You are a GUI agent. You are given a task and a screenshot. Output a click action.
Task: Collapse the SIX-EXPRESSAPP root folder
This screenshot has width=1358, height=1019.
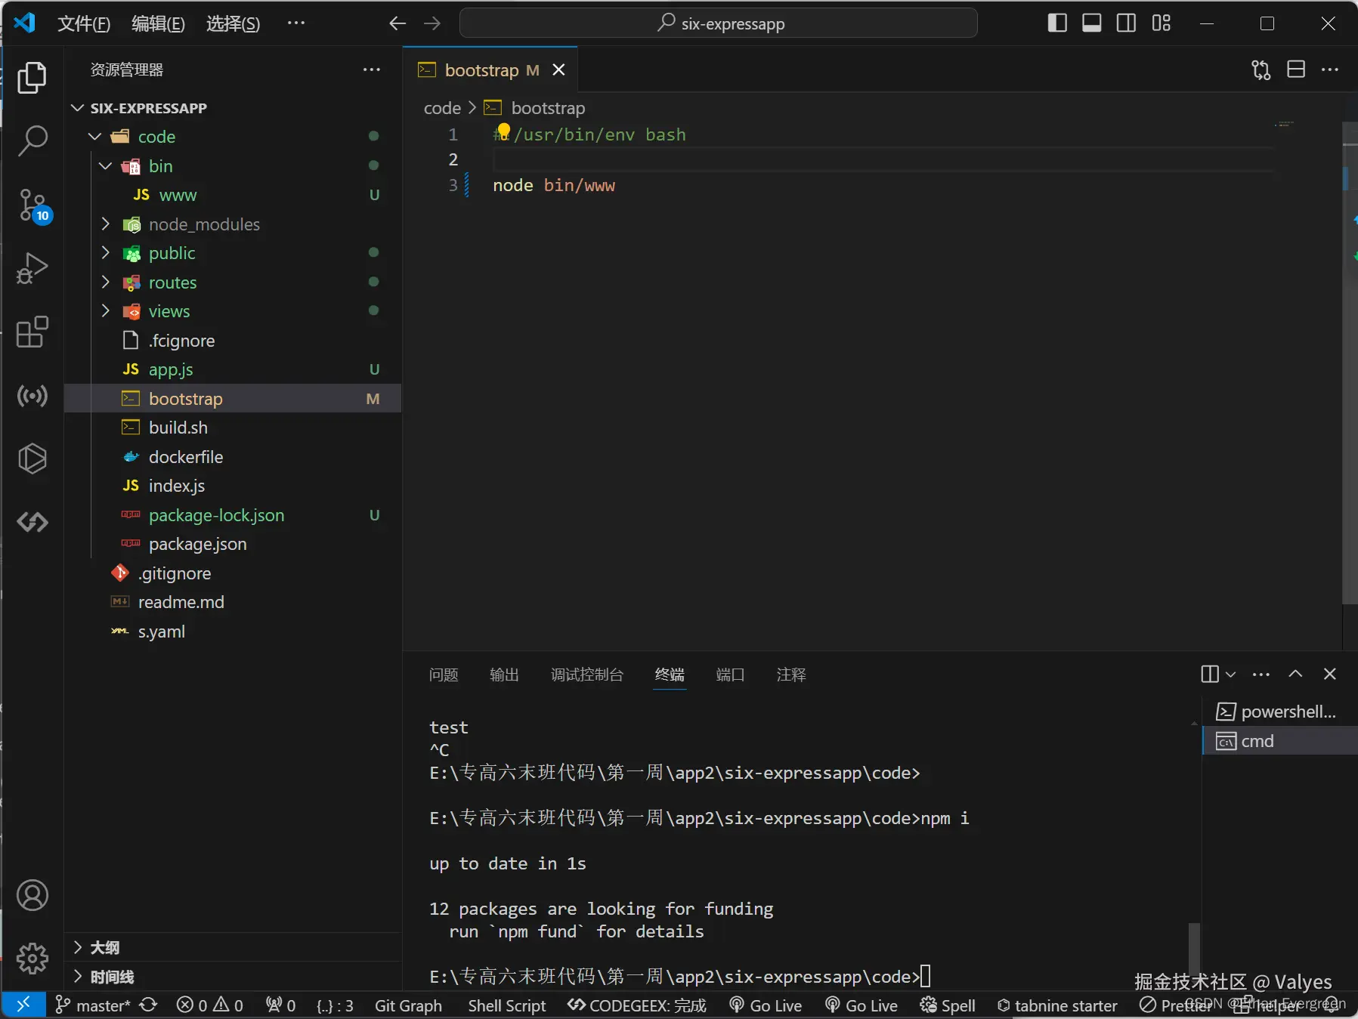tap(77, 107)
